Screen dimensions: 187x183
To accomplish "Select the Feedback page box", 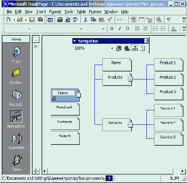I will click(65, 109).
